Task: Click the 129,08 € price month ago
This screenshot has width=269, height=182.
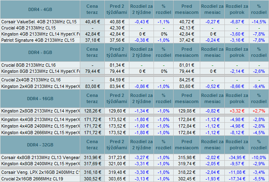Action: click(187, 111)
